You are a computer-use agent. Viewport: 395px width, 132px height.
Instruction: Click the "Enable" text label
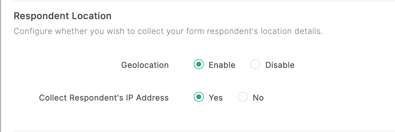tap(222, 65)
